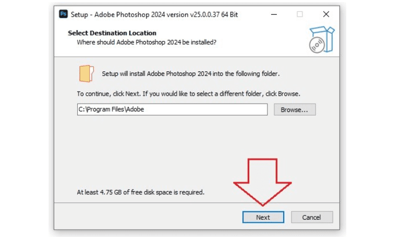Click the installer box and disc icon
Screen dimensions: 400x240
[x=320, y=40]
